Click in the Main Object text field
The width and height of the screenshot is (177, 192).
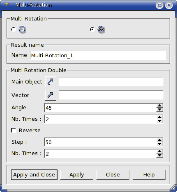pos(111,81)
